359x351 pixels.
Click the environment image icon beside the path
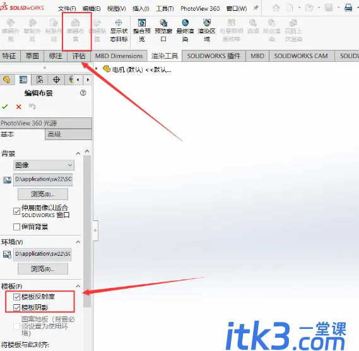pos(7,254)
